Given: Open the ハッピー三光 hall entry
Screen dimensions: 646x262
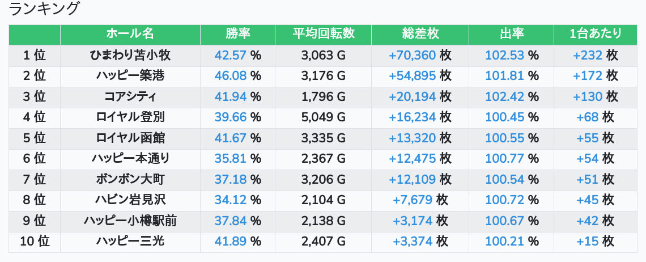Looking at the screenshot, I should (130, 242).
